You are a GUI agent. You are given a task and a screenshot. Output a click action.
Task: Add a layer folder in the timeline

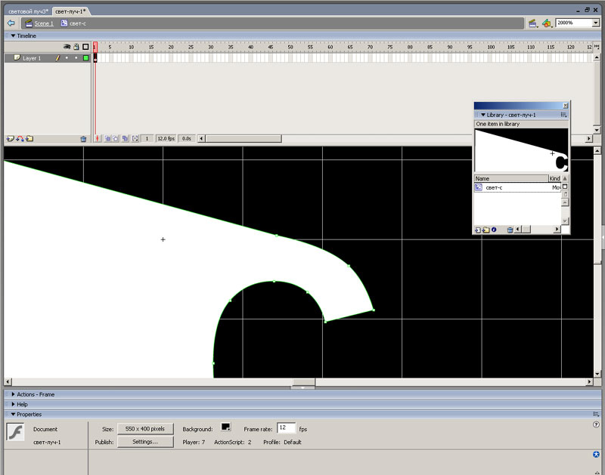pos(29,139)
